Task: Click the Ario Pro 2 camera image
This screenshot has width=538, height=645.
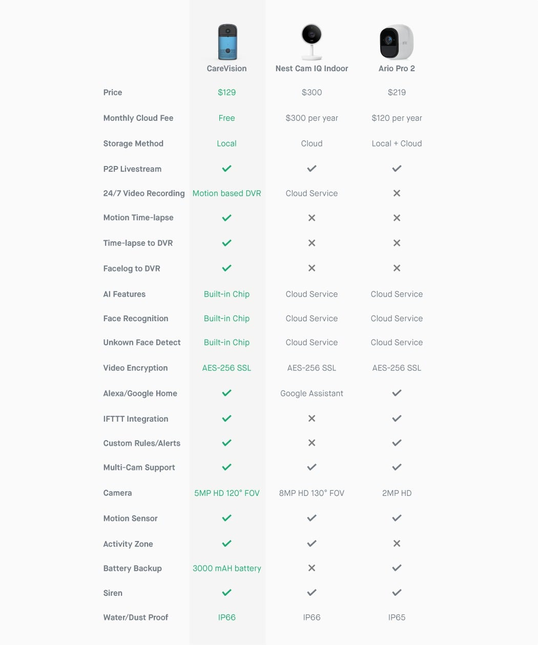Action: pyautogui.click(x=396, y=42)
